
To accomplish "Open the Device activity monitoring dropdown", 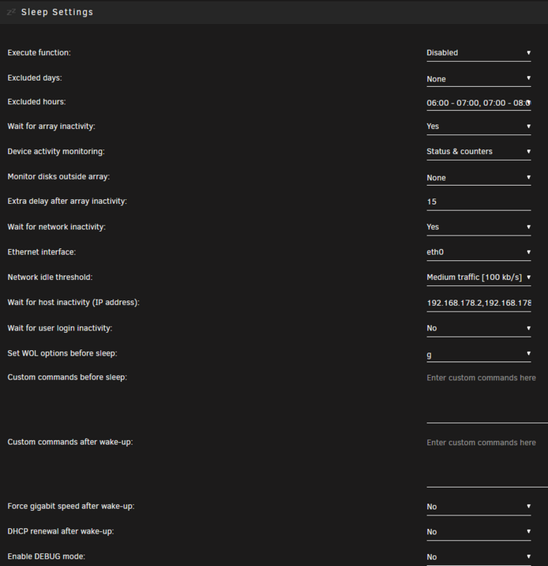I will click(x=479, y=152).
